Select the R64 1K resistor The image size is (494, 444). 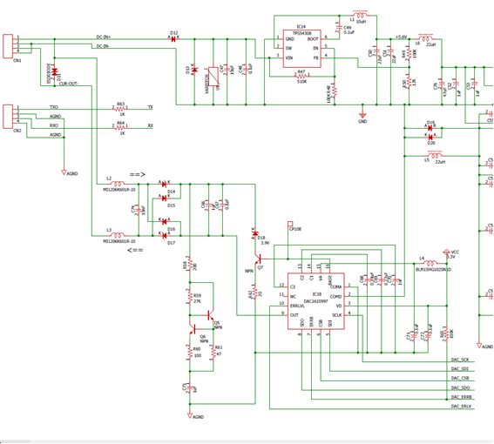pos(120,127)
